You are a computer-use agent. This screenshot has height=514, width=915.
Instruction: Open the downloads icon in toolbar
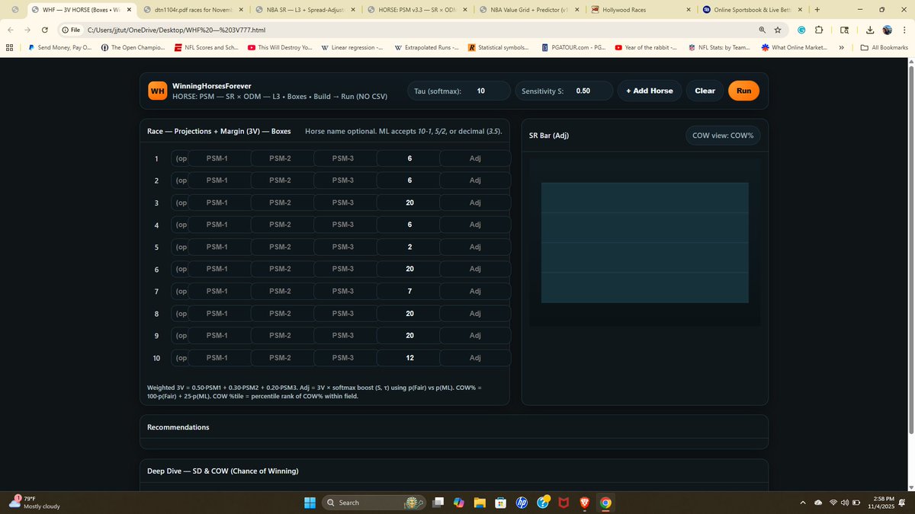tap(870, 30)
